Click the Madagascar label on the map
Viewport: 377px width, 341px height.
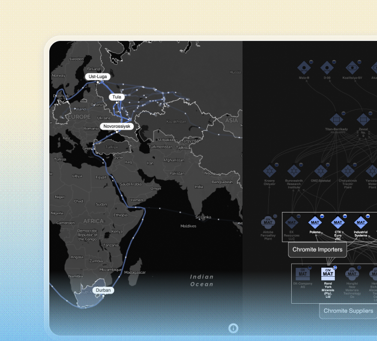pyautogui.click(x=135, y=273)
